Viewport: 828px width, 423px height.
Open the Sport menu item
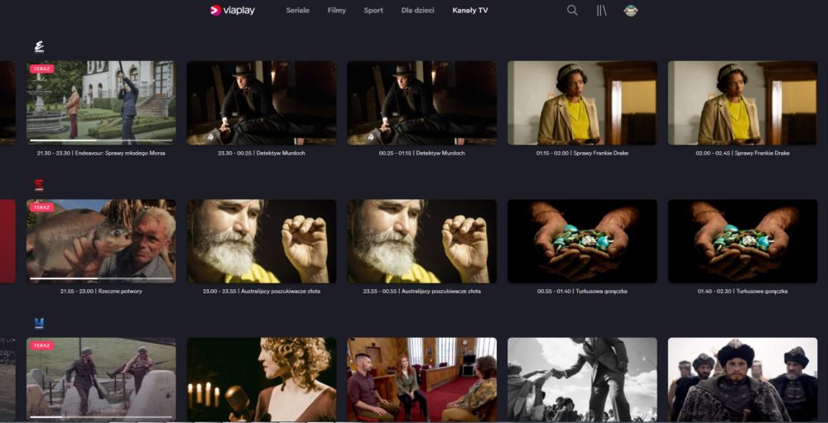373,10
